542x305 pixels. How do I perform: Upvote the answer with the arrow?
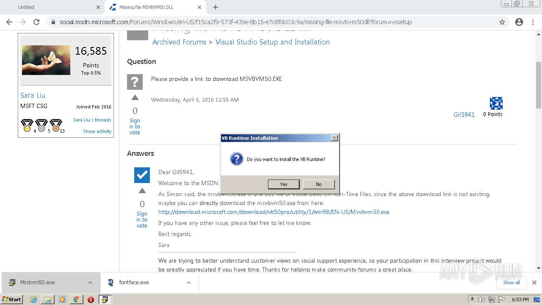(x=142, y=191)
